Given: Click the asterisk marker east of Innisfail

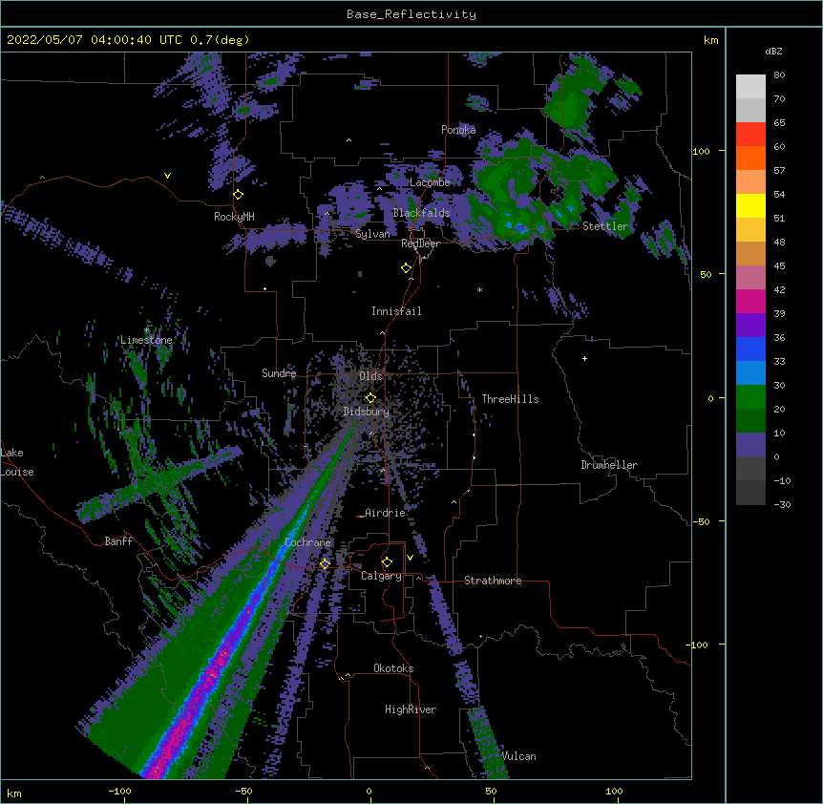Looking at the screenshot, I should [x=479, y=290].
